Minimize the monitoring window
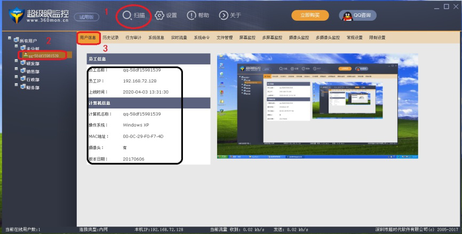The width and height of the screenshot is (462, 234). pos(437,7)
